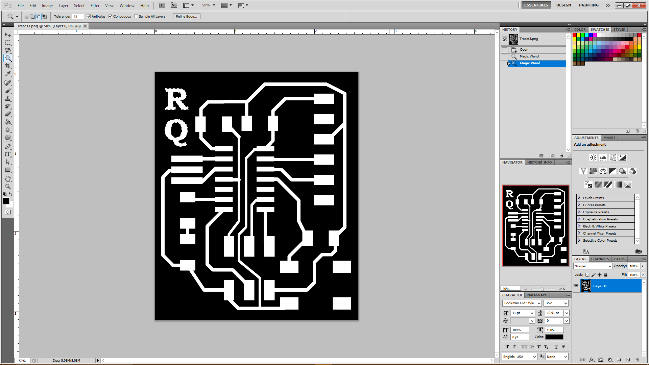Click the Brightness/Contrast adjustment icon

(x=593, y=157)
